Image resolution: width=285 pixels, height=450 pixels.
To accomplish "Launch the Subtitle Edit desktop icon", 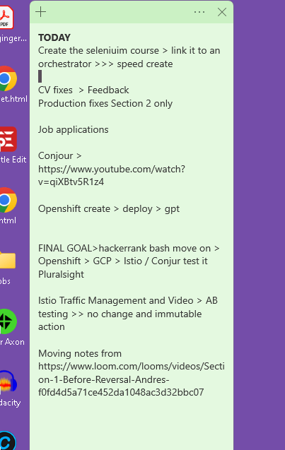I will pos(8,139).
